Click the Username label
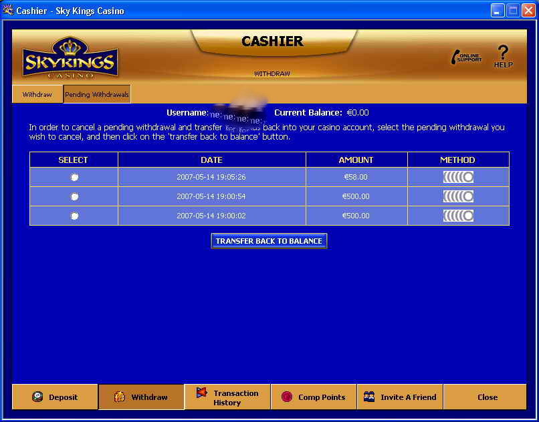This screenshot has width=539, height=422. 187,113
